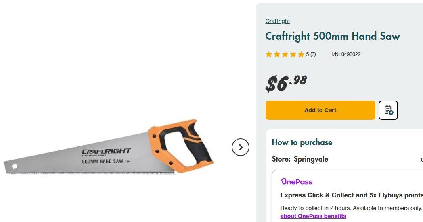Click the $6.98 price
This screenshot has height=222, width=423.
tap(286, 82)
